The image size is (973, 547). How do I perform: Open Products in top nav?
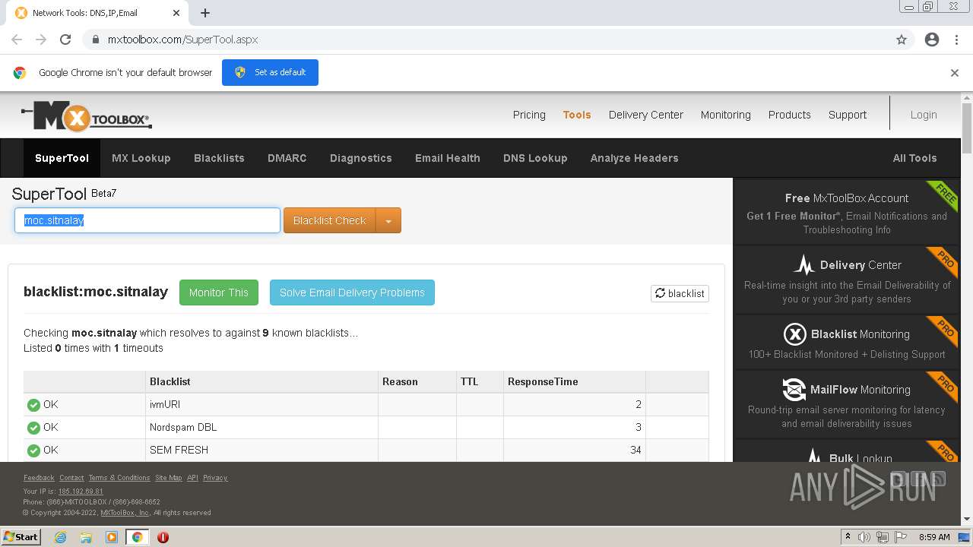tap(790, 115)
